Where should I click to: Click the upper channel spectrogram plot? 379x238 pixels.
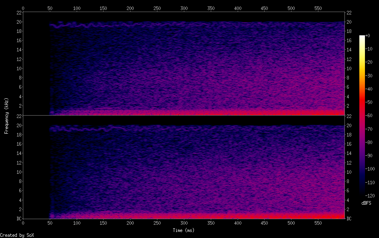tap(184, 64)
